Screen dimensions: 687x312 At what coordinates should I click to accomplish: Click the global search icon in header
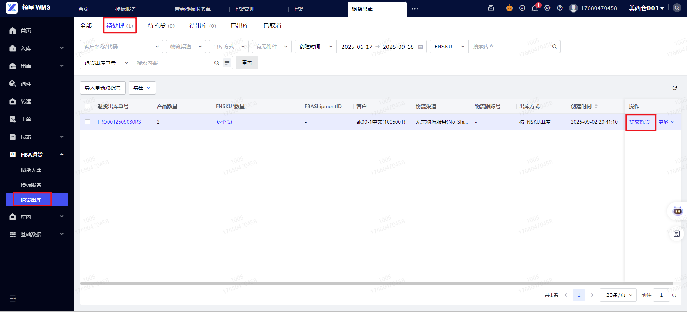(x=677, y=8)
